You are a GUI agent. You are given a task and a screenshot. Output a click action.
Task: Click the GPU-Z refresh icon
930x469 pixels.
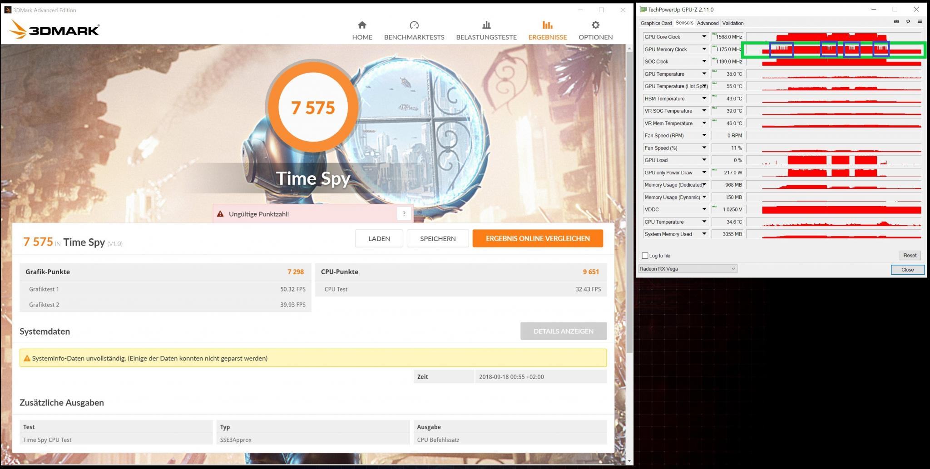click(x=908, y=21)
